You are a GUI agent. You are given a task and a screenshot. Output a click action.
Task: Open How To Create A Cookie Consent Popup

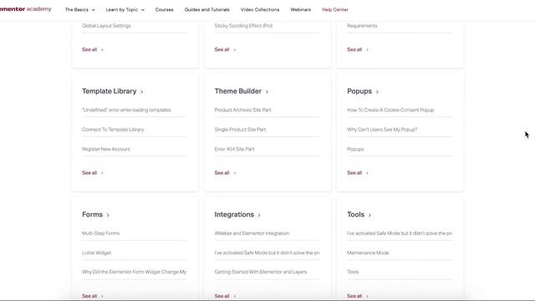[x=390, y=110]
